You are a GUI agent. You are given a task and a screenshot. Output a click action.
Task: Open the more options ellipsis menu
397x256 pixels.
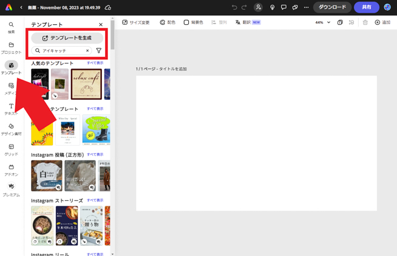(306, 7)
